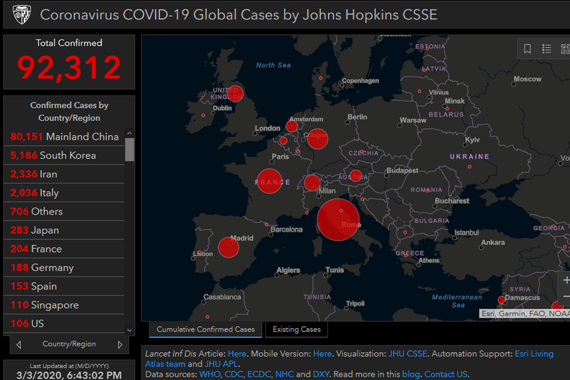Open the NHC data source link

pos(285,375)
